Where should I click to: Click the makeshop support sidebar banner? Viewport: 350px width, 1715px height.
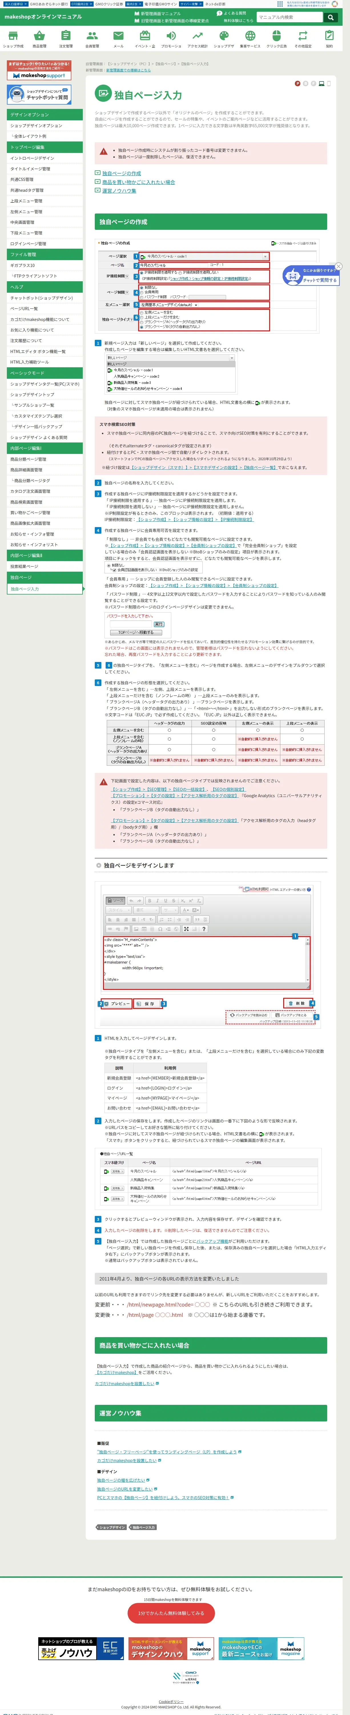39,71
